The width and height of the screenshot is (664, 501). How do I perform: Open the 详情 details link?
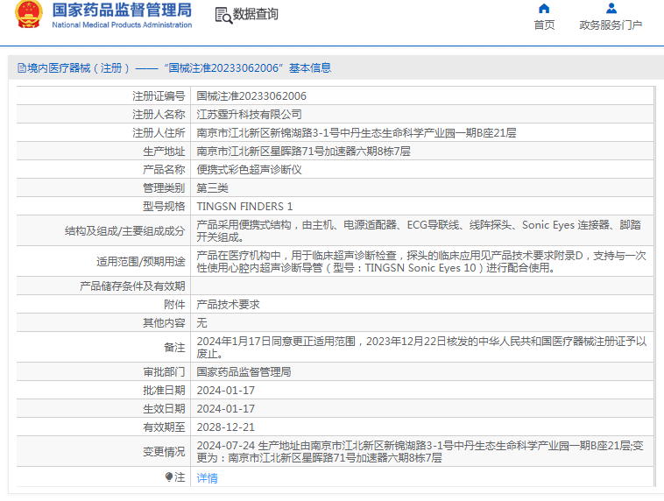point(208,477)
